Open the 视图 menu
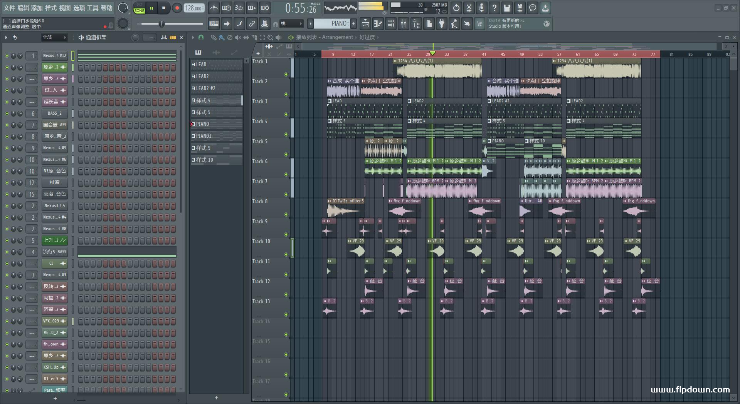 point(65,8)
